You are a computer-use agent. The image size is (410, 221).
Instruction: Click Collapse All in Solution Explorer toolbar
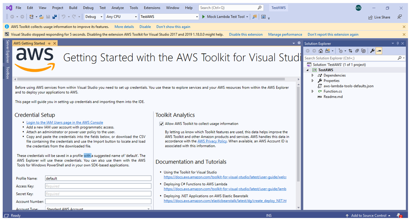[x=357, y=51]
